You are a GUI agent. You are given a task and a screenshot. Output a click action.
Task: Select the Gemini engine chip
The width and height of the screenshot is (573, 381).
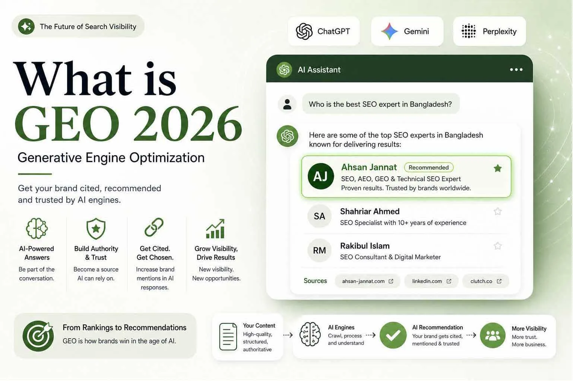[x=407, y=31]
